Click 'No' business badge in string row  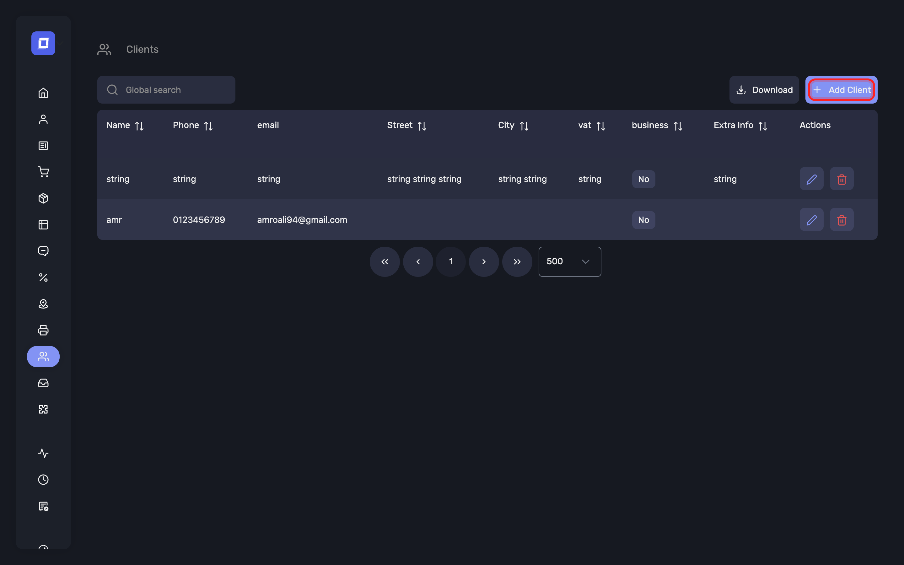(644, 179)
